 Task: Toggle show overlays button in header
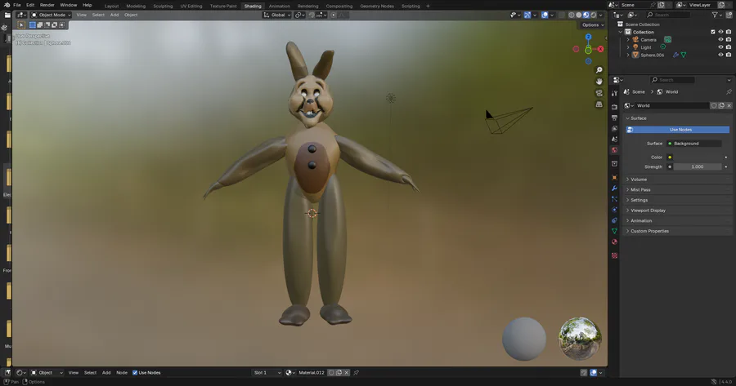click(545, 15)
